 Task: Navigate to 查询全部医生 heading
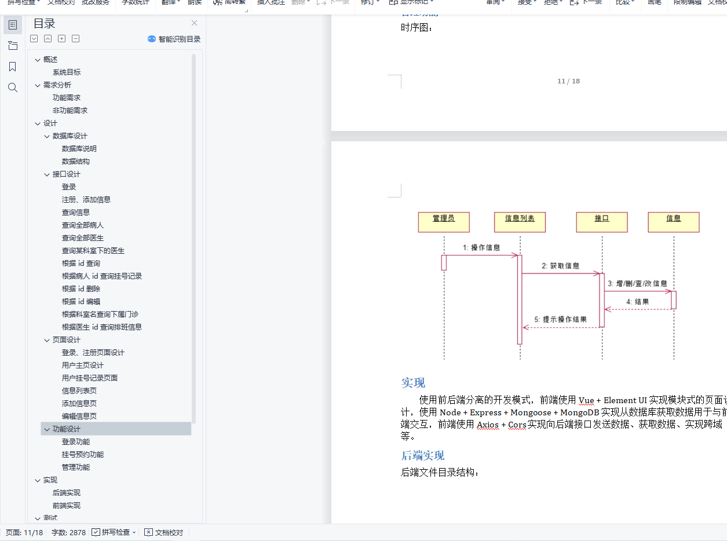[x=83, y=238]
